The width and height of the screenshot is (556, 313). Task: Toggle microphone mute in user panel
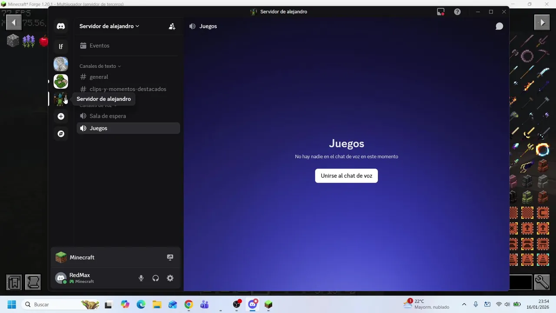141,278
